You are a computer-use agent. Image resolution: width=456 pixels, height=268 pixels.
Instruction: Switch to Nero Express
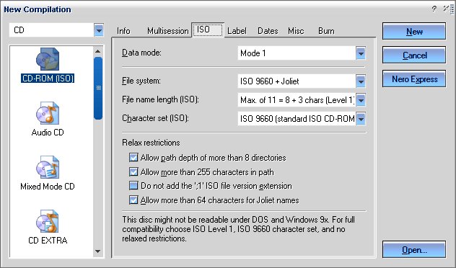[414, 79]
